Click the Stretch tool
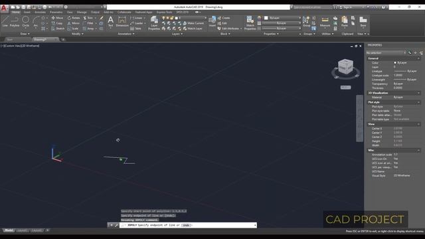 click(58, 29)
